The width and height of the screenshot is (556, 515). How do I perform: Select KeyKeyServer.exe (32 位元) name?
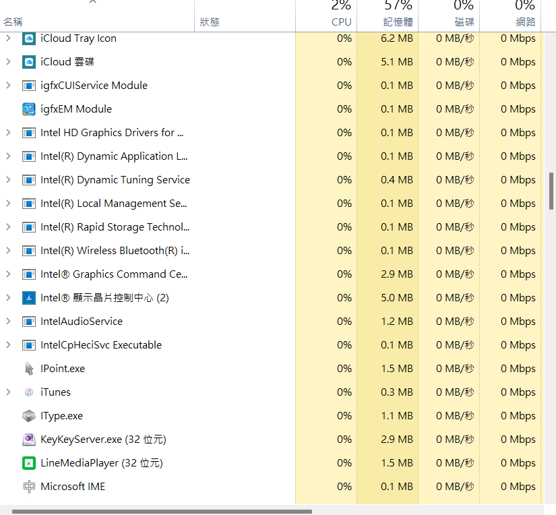103,440
